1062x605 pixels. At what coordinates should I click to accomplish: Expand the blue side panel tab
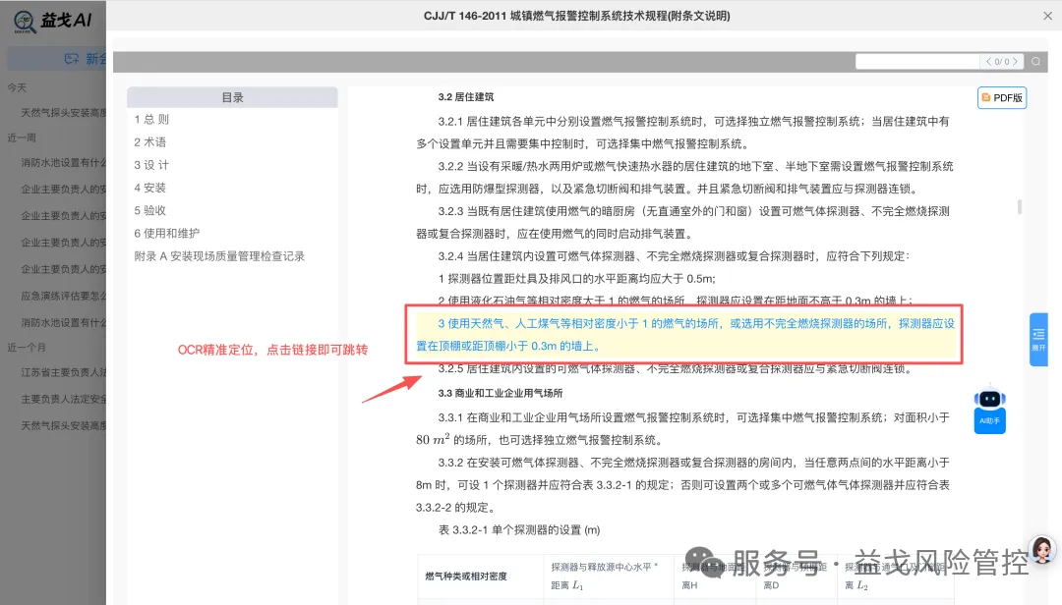[1038, 340]
